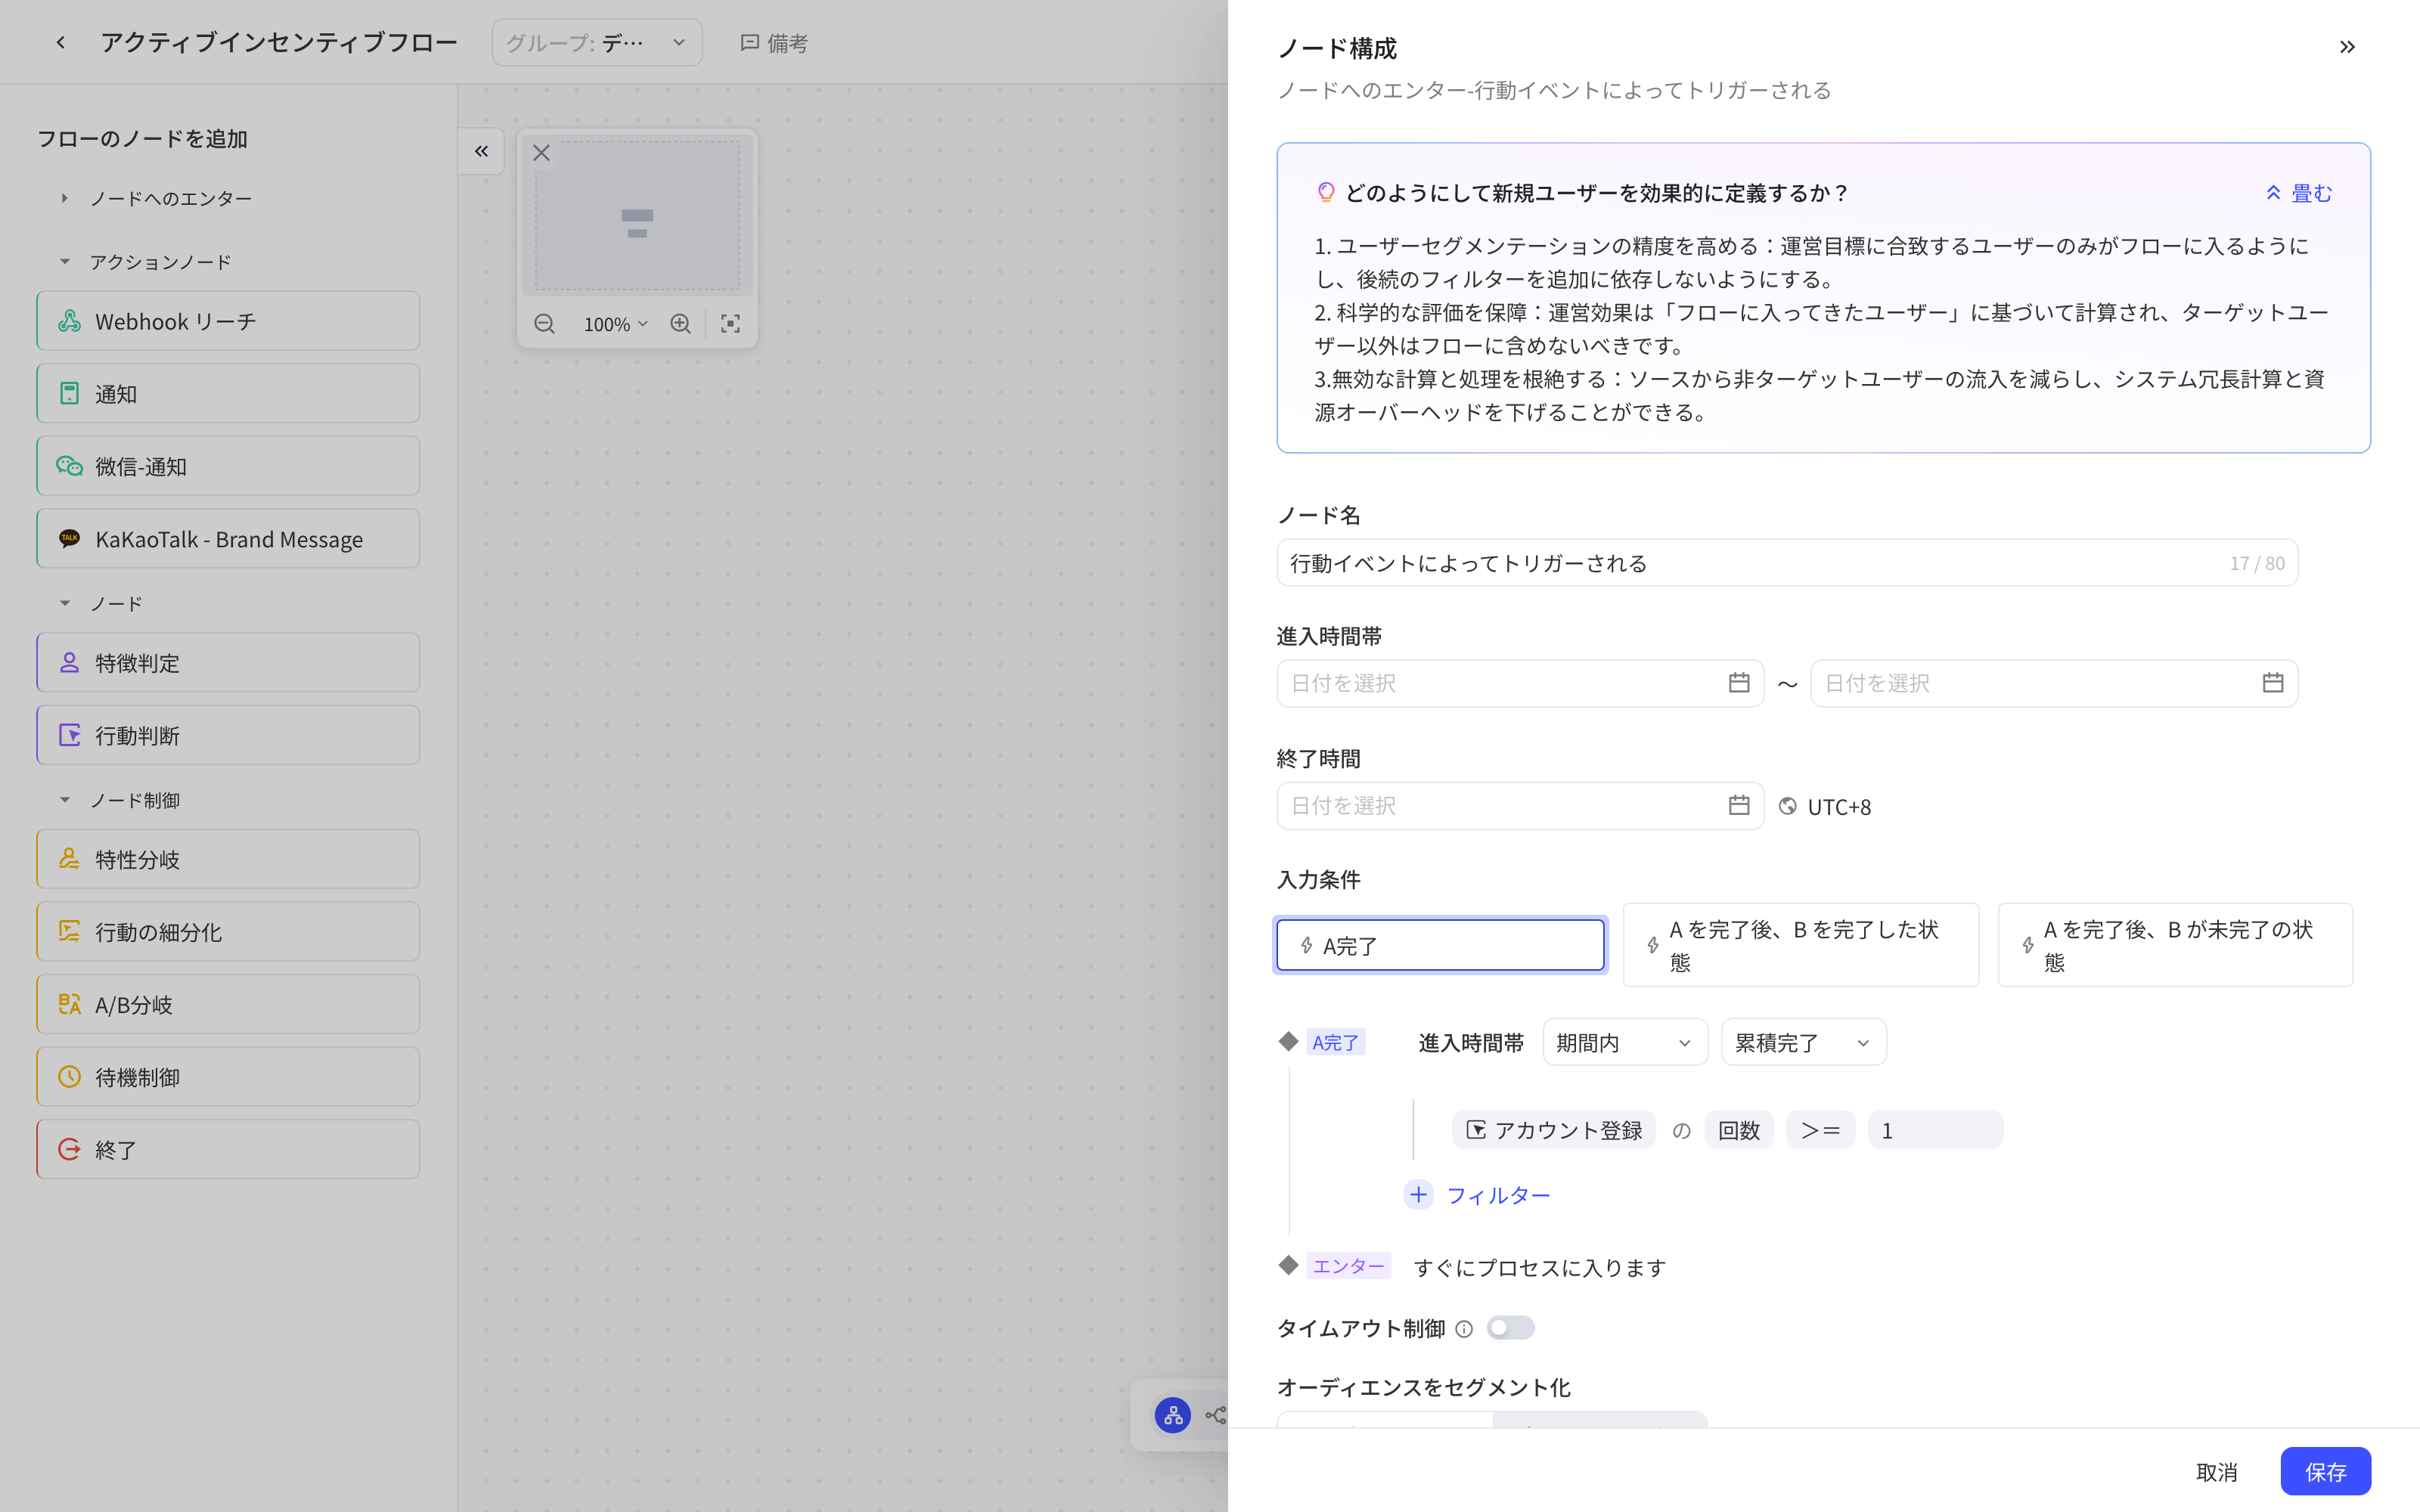Select Aを完了後、Bを完了した状態 option

pyautogui.click(x=1800, y=945)
